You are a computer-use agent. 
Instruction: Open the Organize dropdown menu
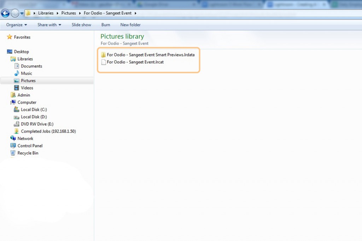tap(17, 25)
